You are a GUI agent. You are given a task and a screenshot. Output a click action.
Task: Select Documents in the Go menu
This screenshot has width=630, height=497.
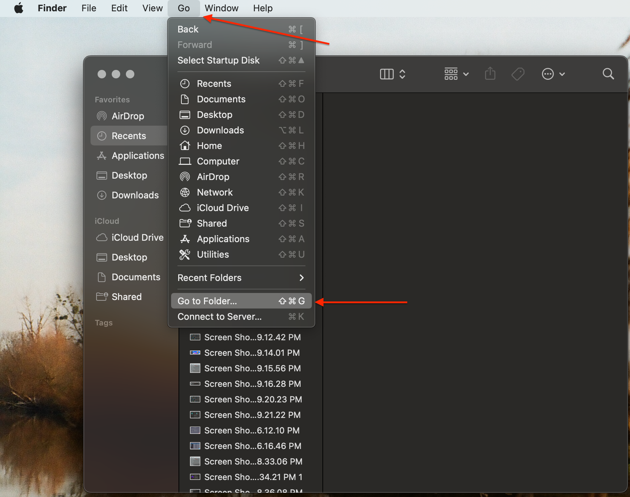click(x=241, y=99)
